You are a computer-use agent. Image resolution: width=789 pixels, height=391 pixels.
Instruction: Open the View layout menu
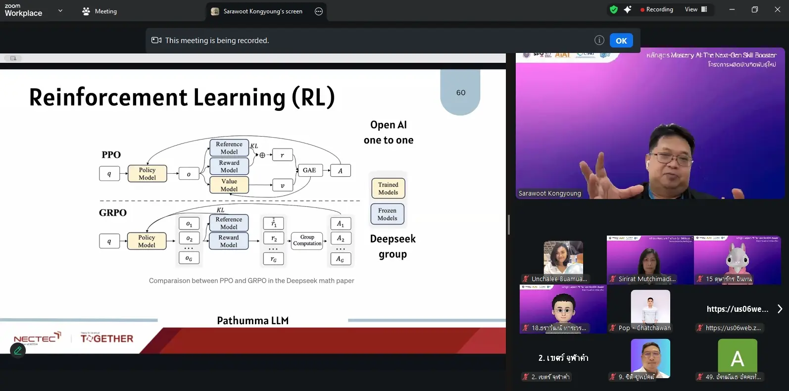click(695, 9)
